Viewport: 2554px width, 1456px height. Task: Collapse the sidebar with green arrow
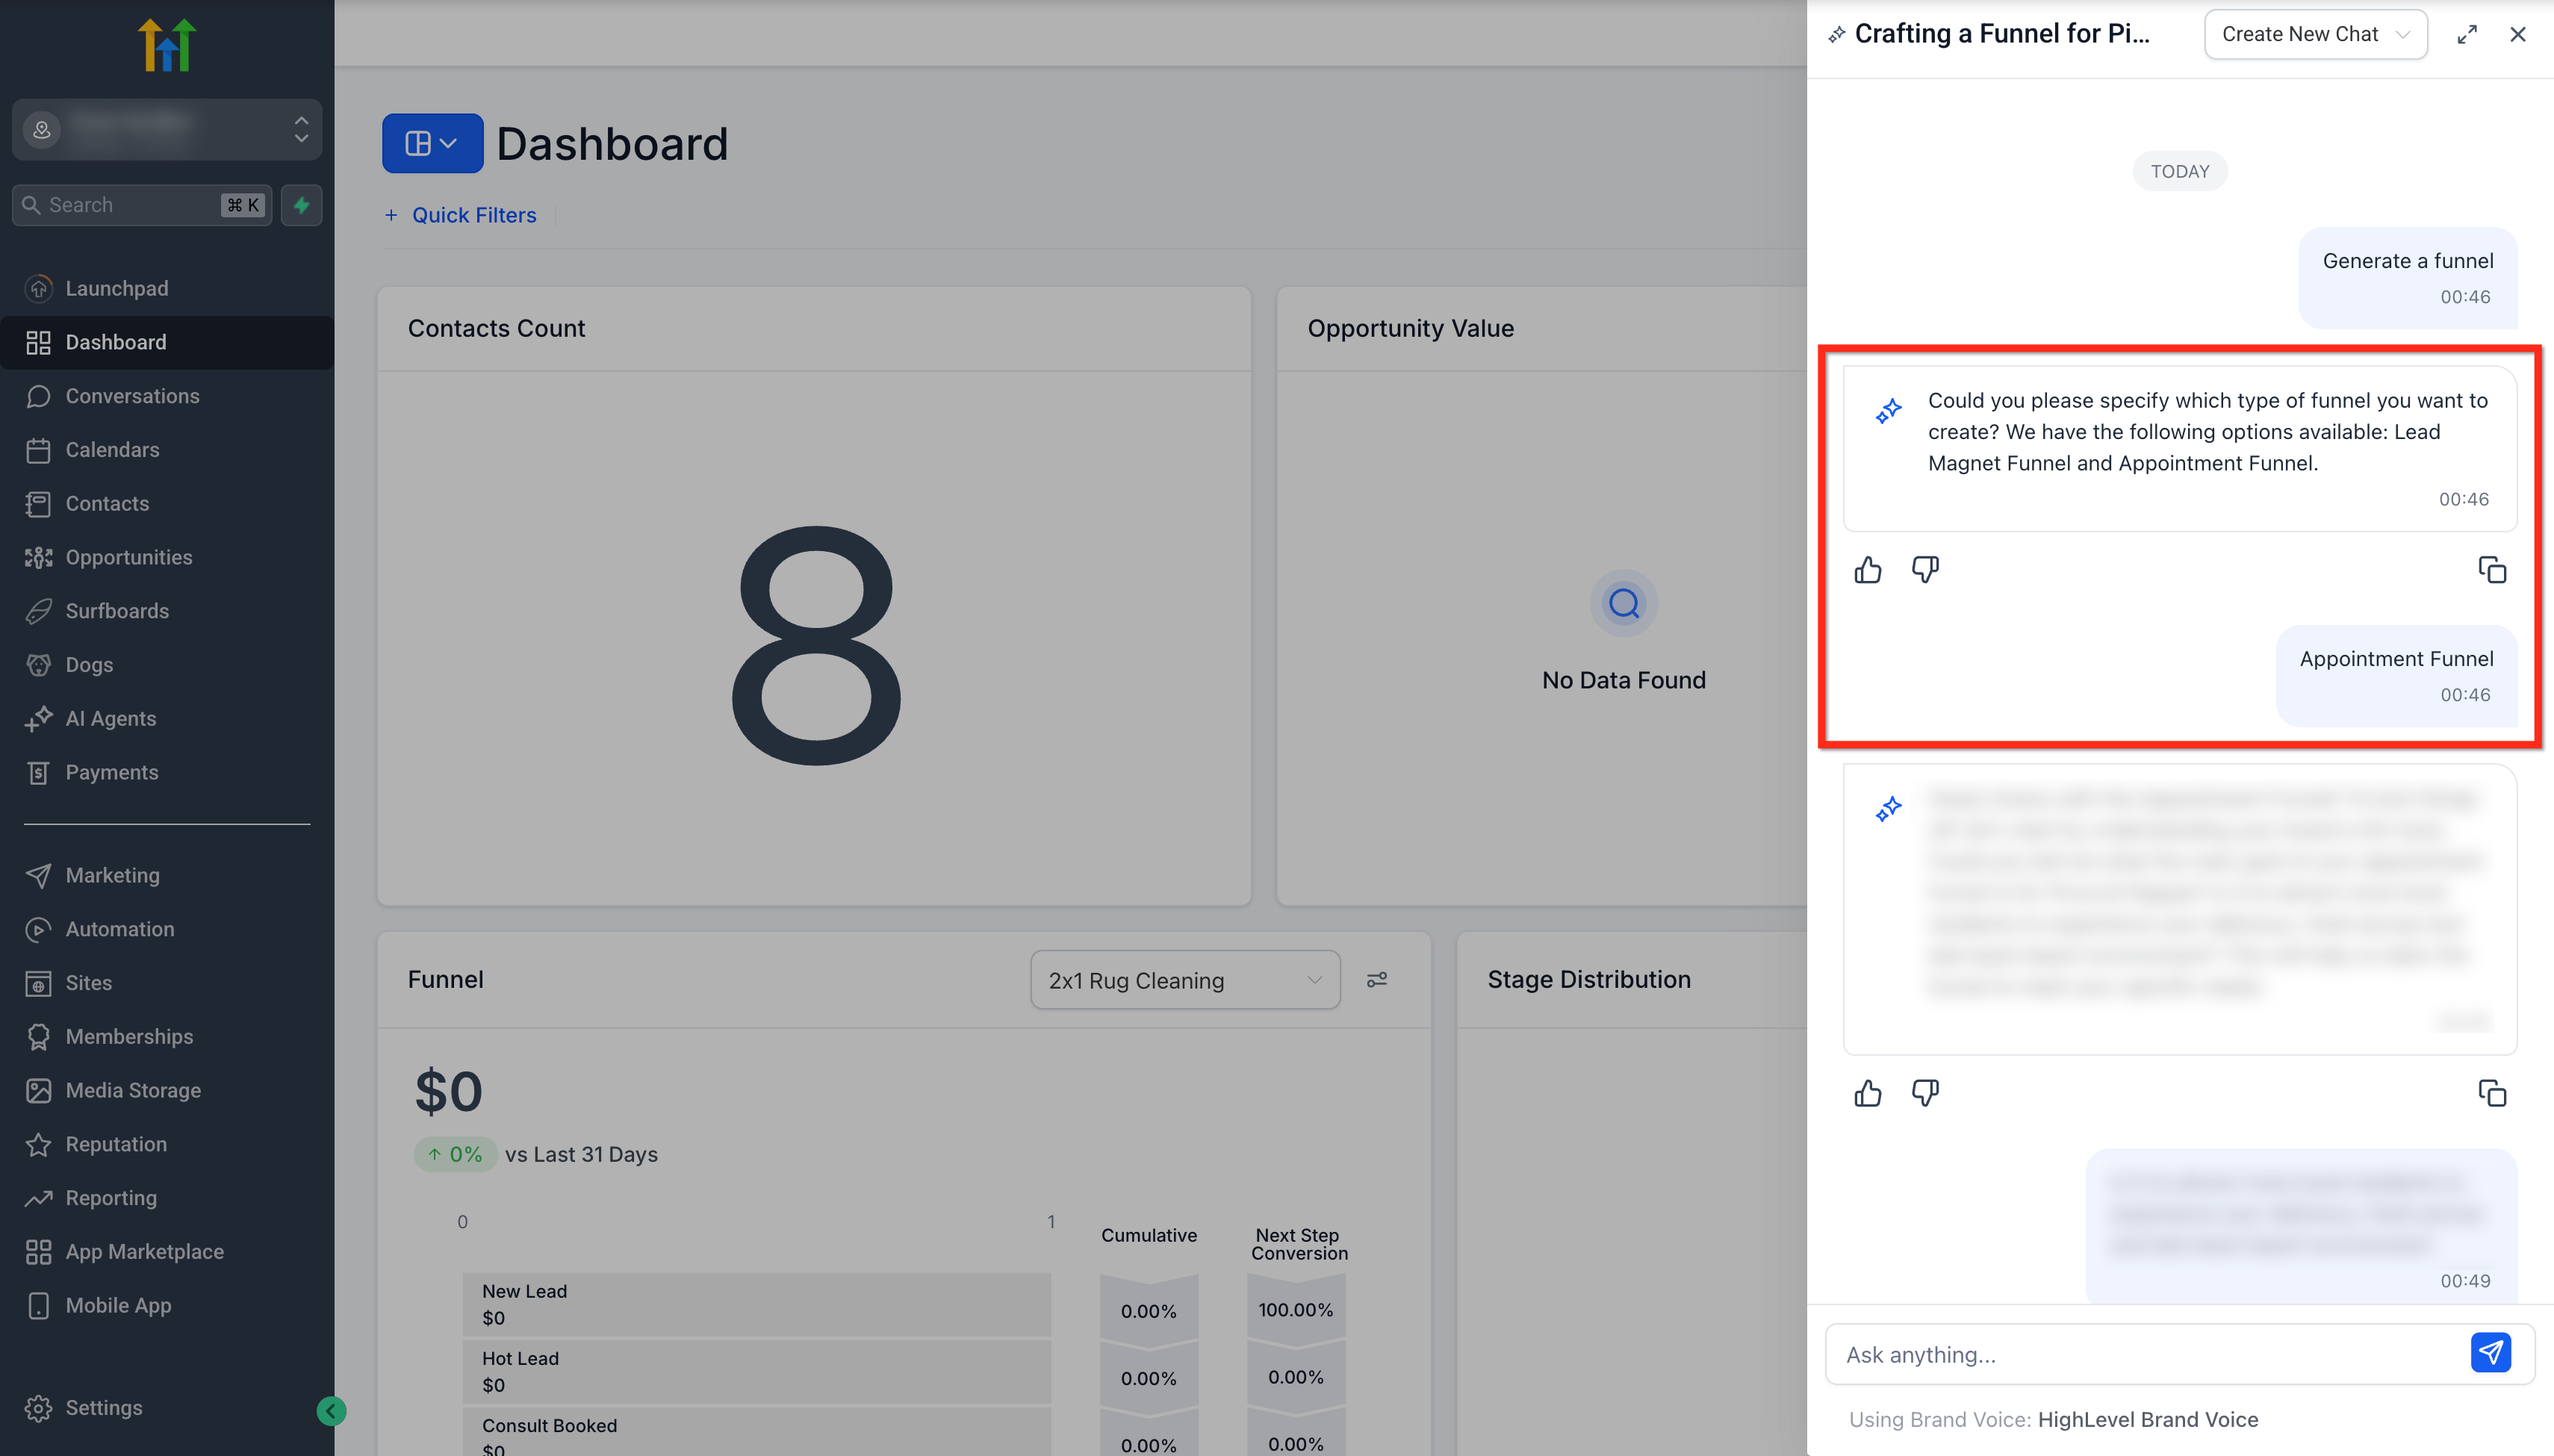click(x=331, y=1411)
